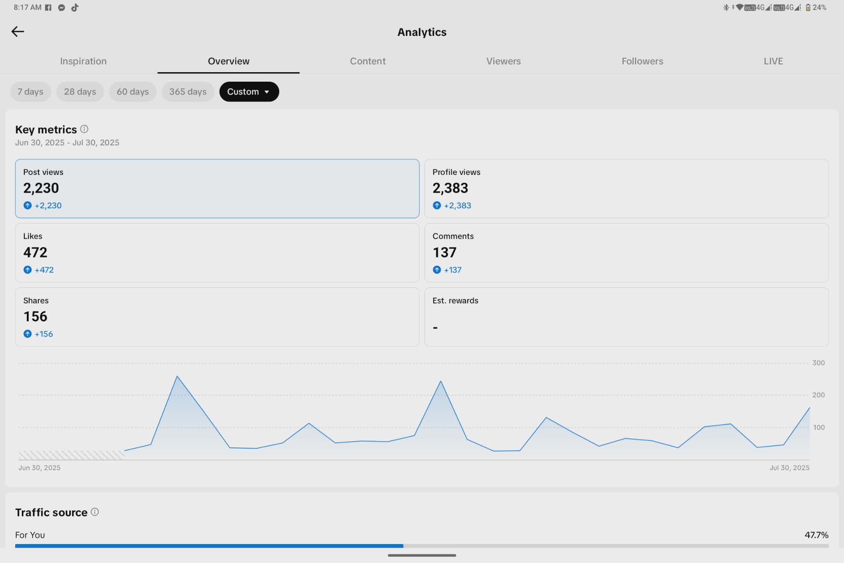The height and width of the screenshot is (563, 844).
Task: Select the 60 days range chip
Action: coord(133,92)
